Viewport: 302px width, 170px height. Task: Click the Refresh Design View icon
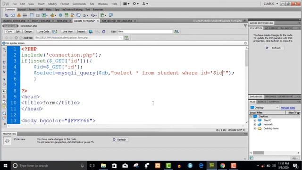(104, 32)
